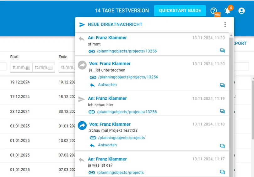This screenshot has width=254, height=177.
Task: Open conversation icon for 'Ich schau hier' message
Action: pos(222,111)
